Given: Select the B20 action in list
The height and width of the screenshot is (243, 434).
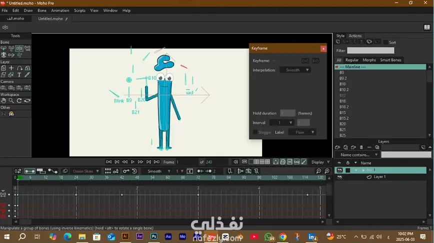Looking at the screenshot, I should (342, 124).
